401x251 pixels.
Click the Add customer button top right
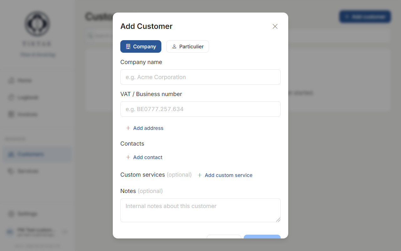(x=365, y=17)
